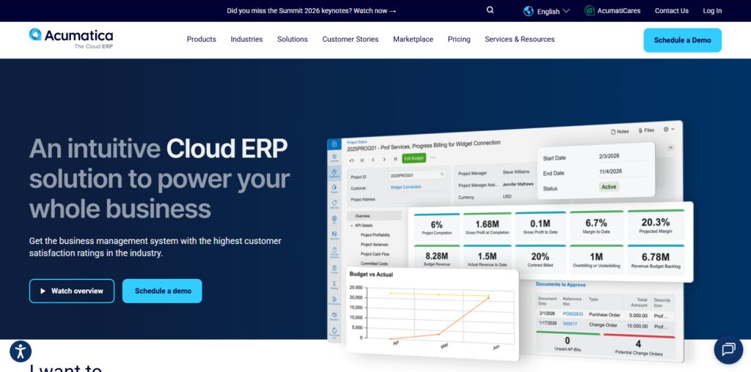
Task: Open the Contact Us link
Action: click(x=672, y=10)
